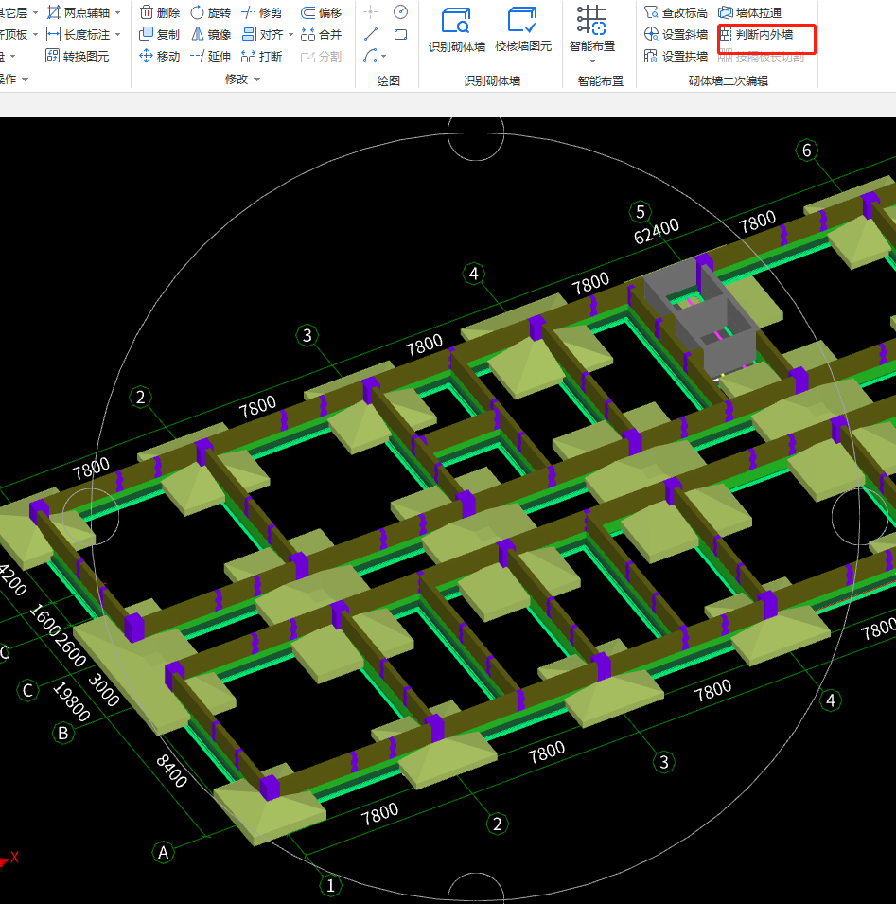Open the 对齐 align dropdown arrow
The height and width of the screenshot is (904, 896).
pos(290,35)
